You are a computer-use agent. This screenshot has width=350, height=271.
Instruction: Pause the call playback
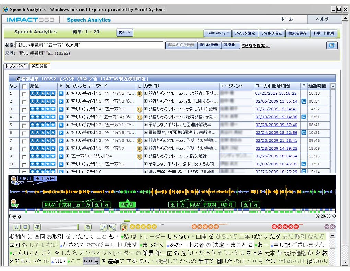(16, 227)
